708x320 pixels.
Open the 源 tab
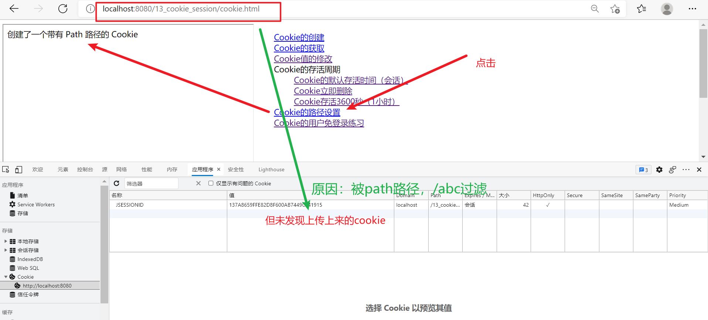point(105,169)
